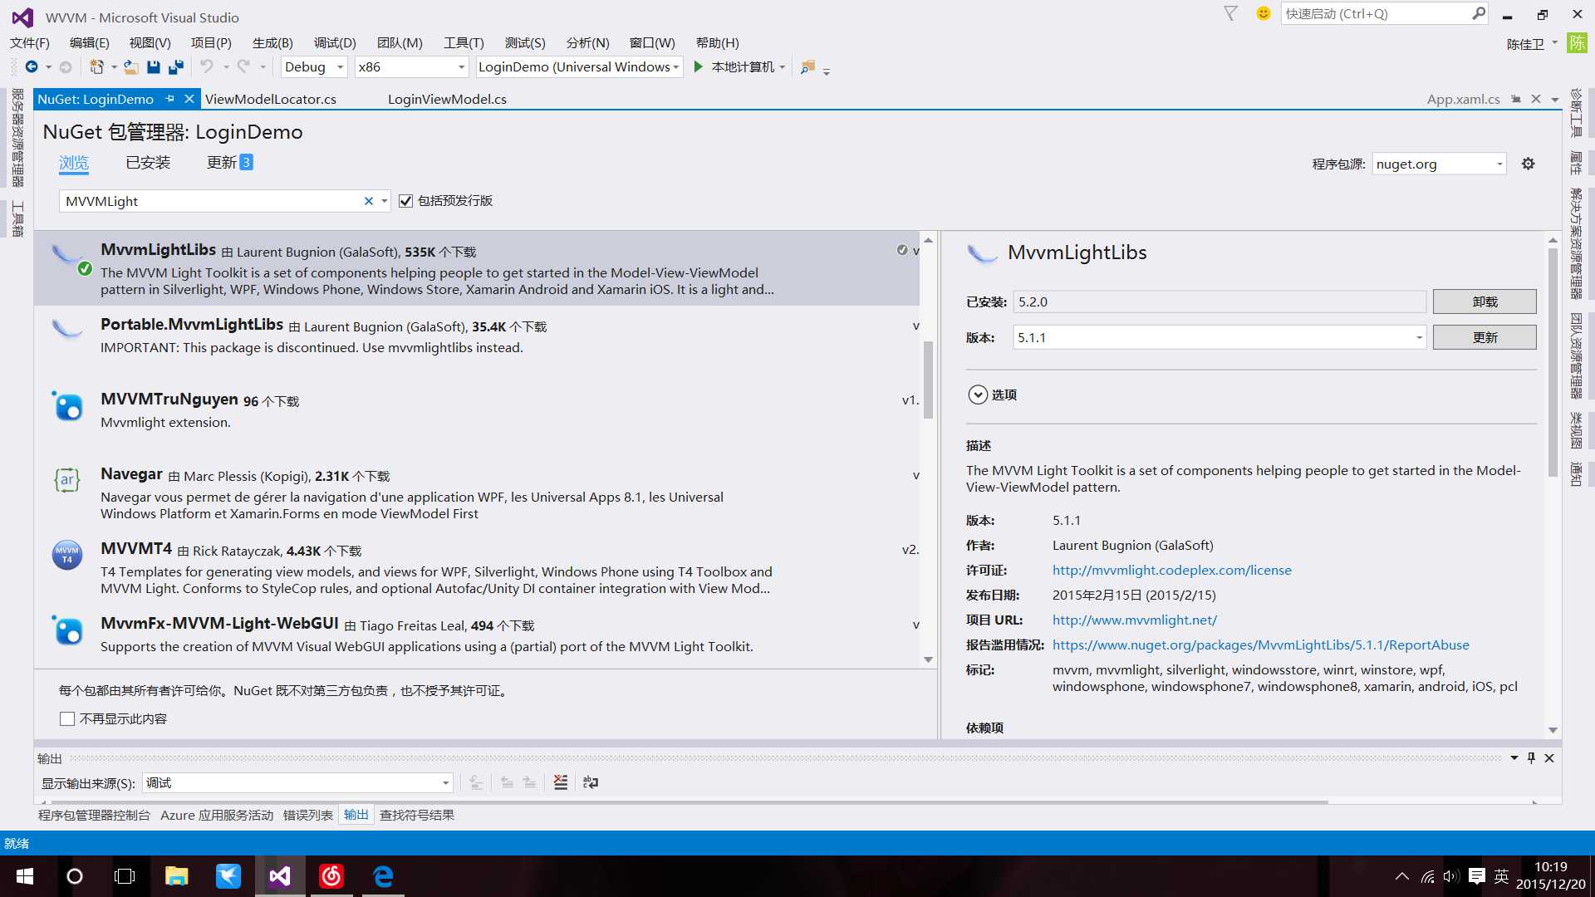
Task: Select the MVVMT4 package row
Action: coord(477,567)
